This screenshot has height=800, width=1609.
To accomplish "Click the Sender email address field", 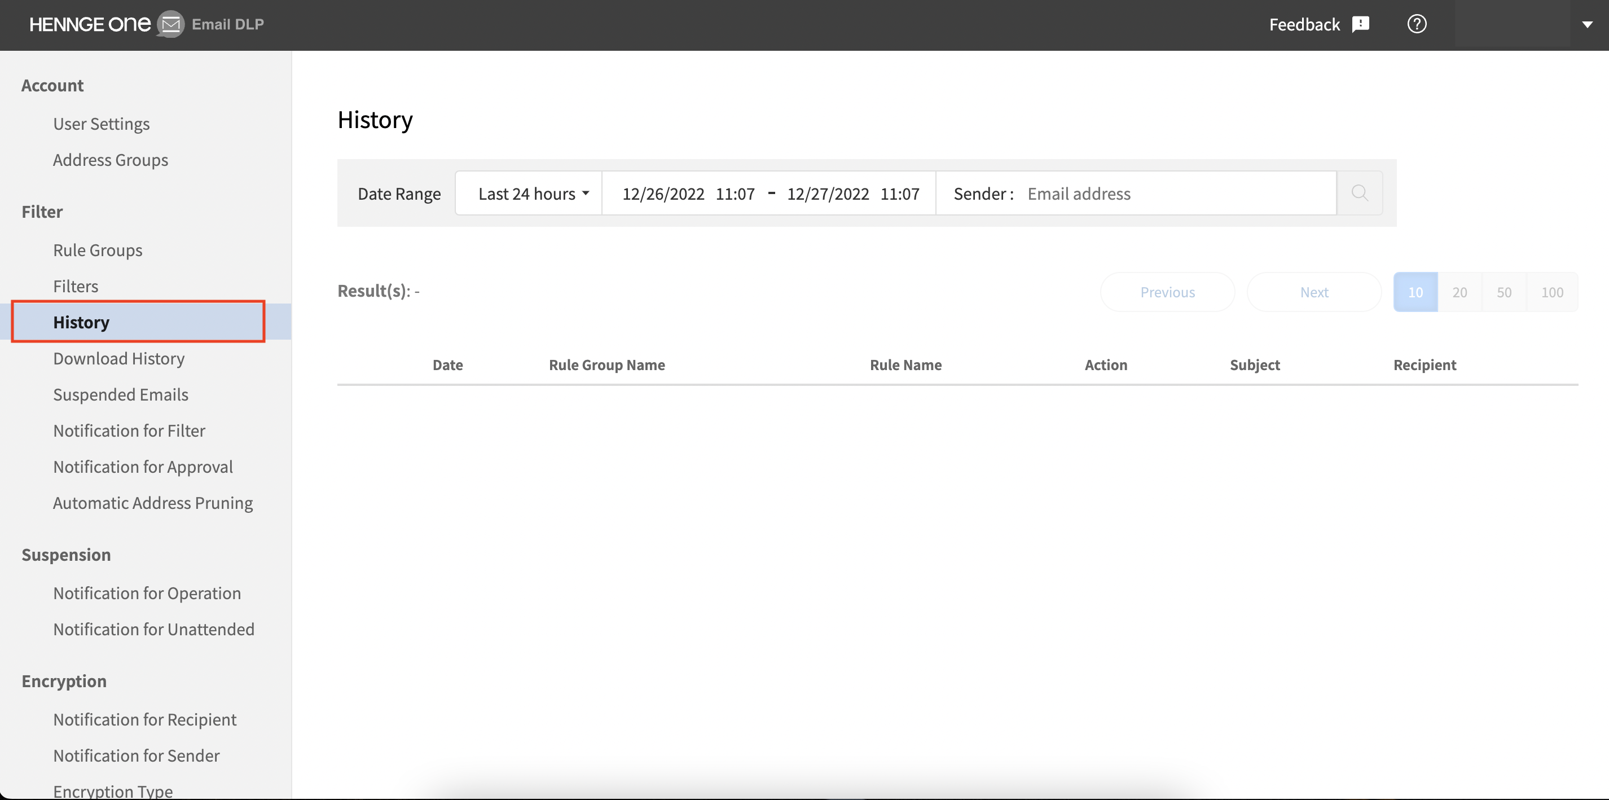I will coord(1177,194).
